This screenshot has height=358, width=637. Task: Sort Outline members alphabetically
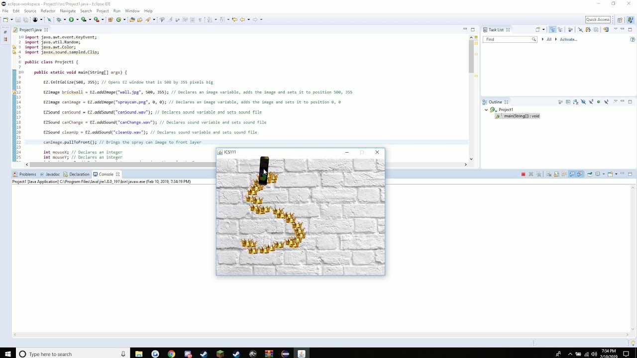pyautogui.click(x=575, y=102)
